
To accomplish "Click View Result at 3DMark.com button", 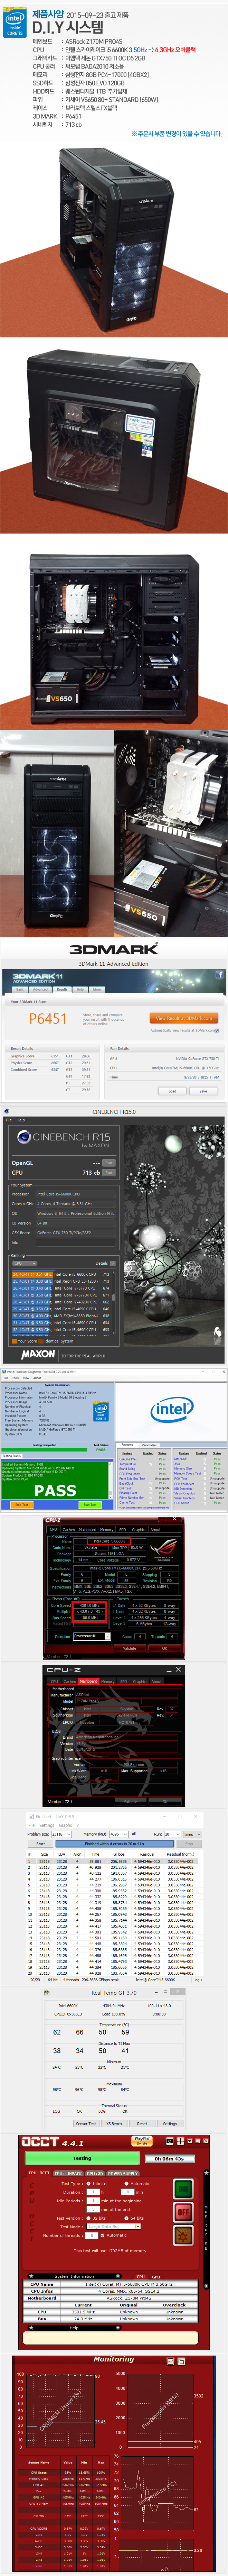I will pos(184,1018).
